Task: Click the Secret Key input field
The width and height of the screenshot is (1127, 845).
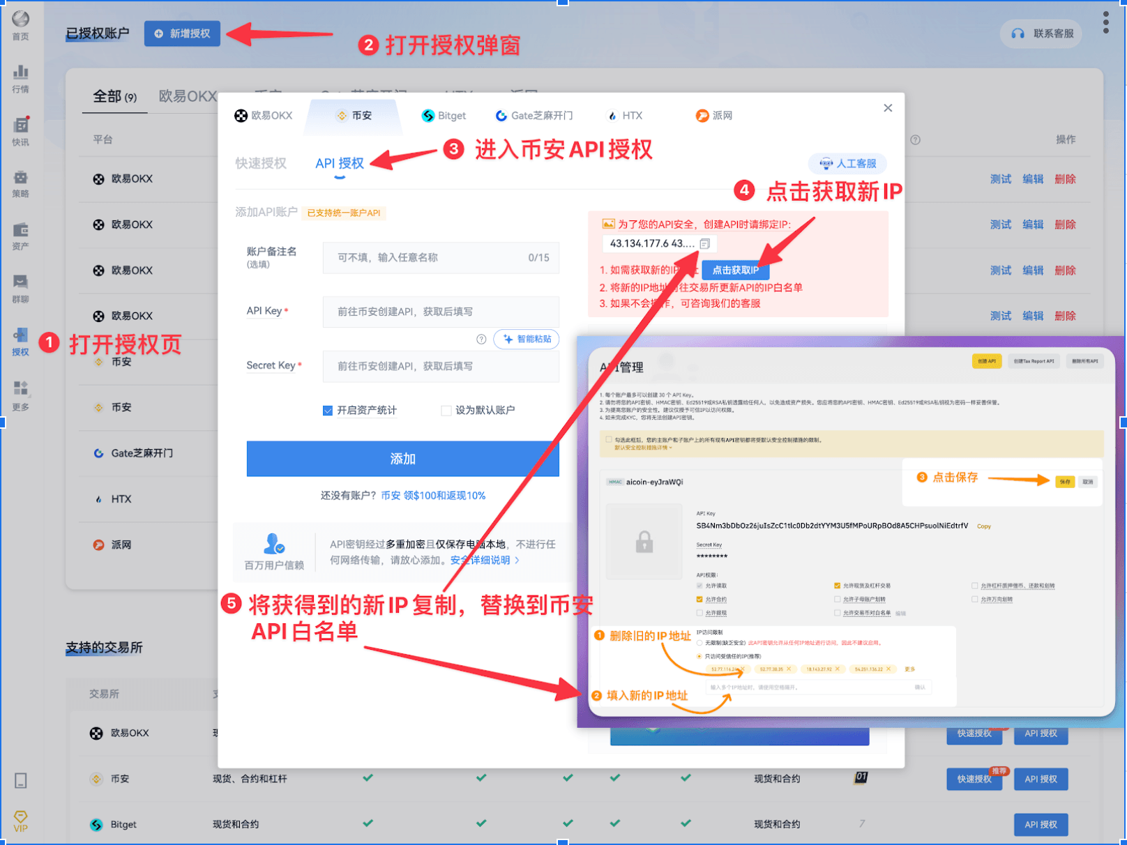Action: tap(441, 366)
